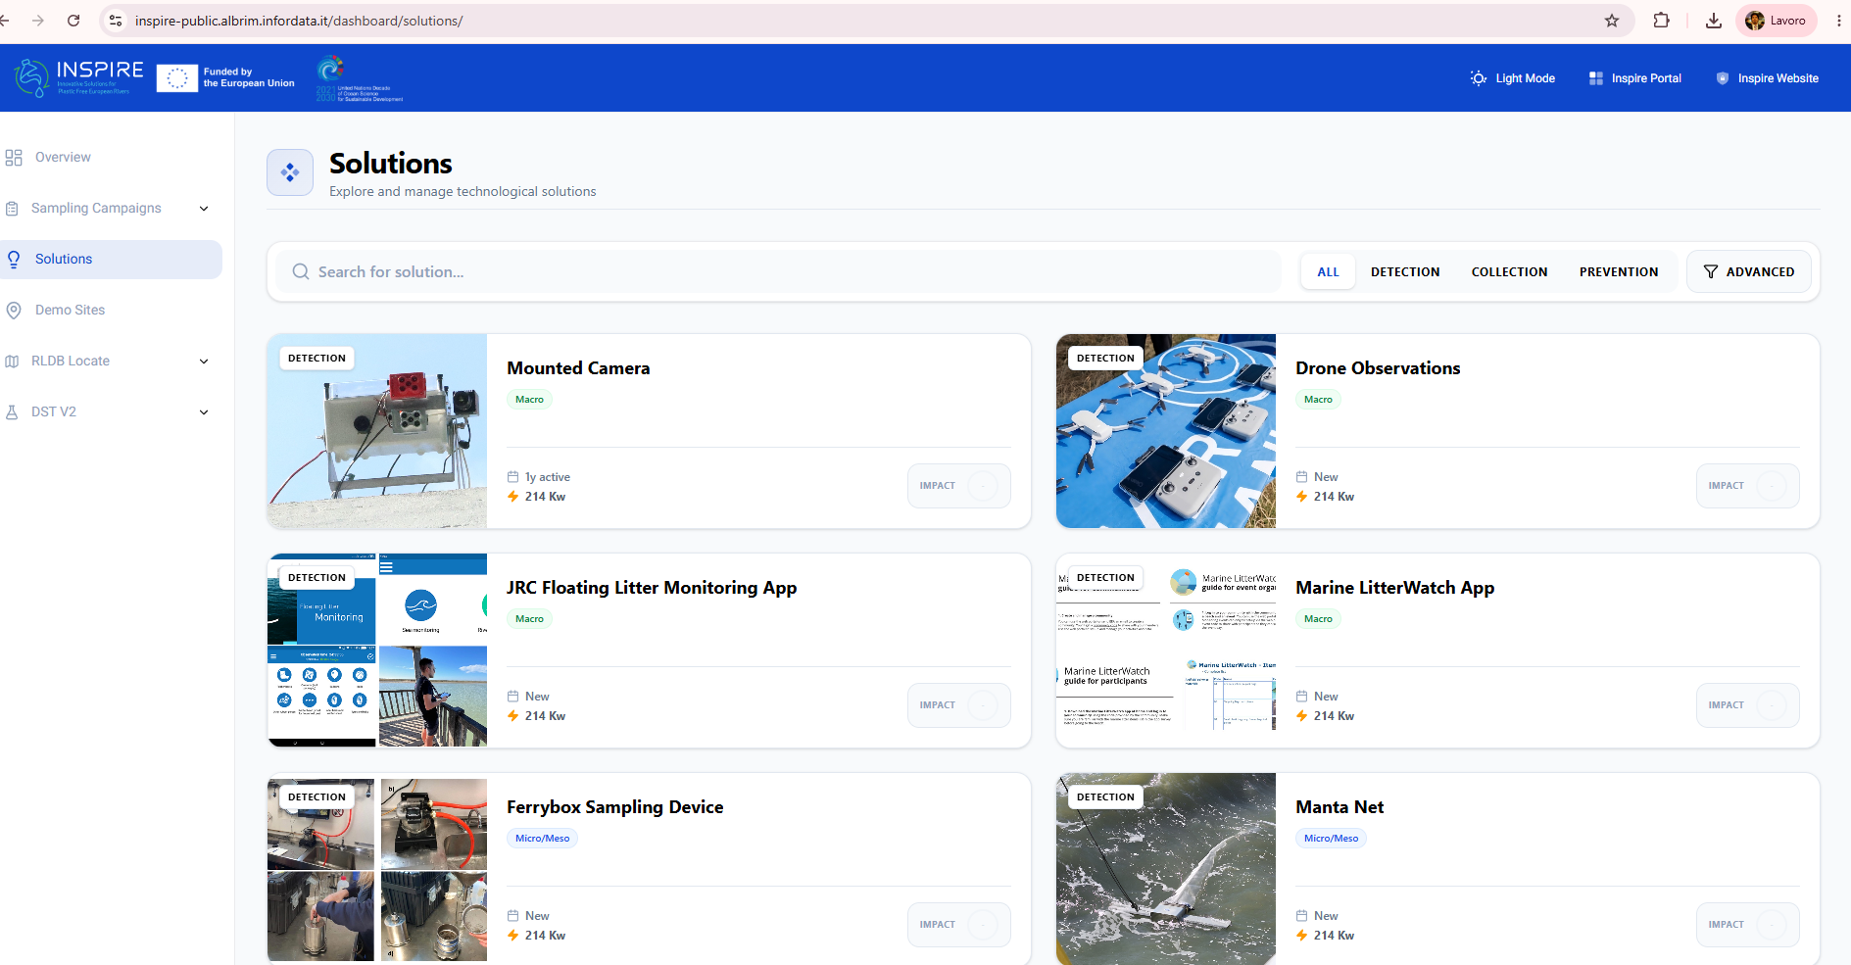Click the DST V2 flask icon
This screenshot has width=1851, height=965.
12,412
